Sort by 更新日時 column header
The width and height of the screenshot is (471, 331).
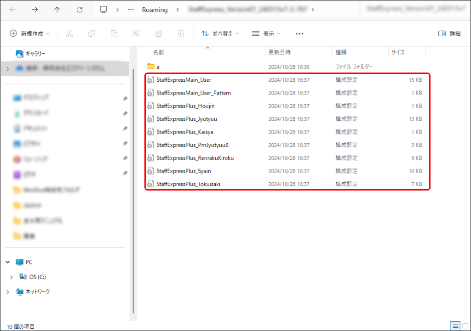click(x=279, y=52)
